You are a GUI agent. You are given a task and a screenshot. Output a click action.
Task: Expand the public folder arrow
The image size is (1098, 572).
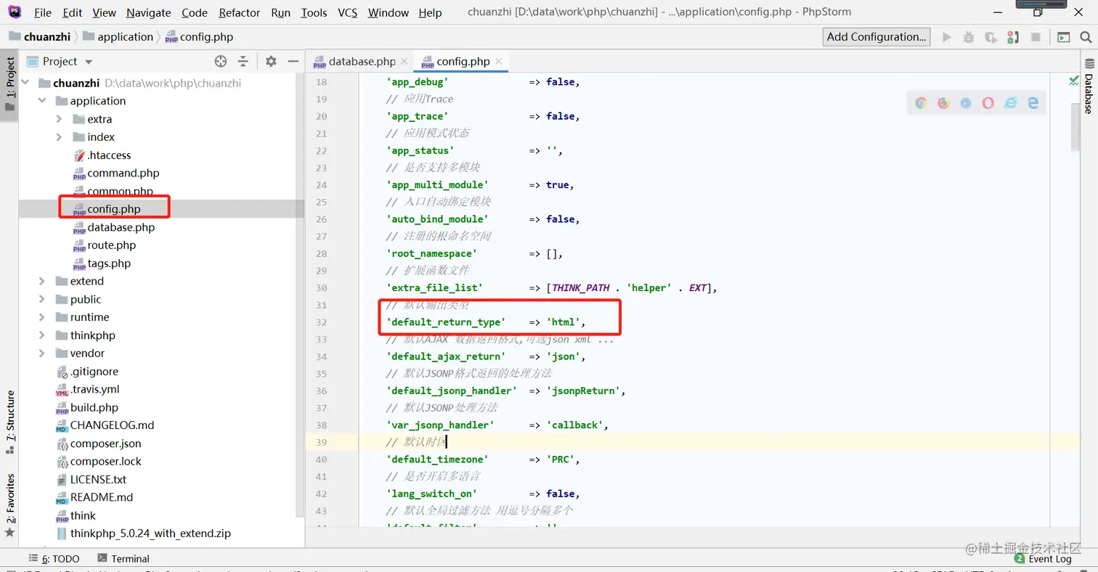pyautogui.click(x=43, y=299)
